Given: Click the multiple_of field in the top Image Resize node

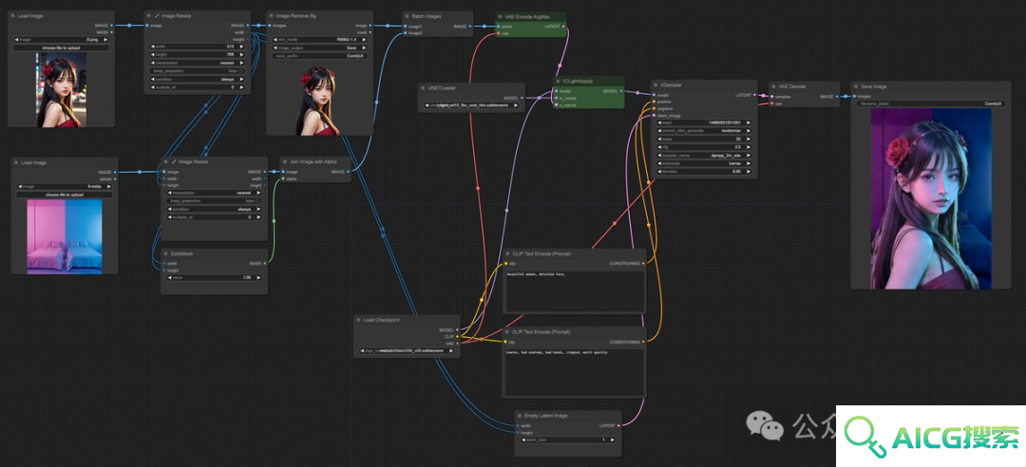Looking at the screenshot, I should pyautogui.click(x=197, y=87).
